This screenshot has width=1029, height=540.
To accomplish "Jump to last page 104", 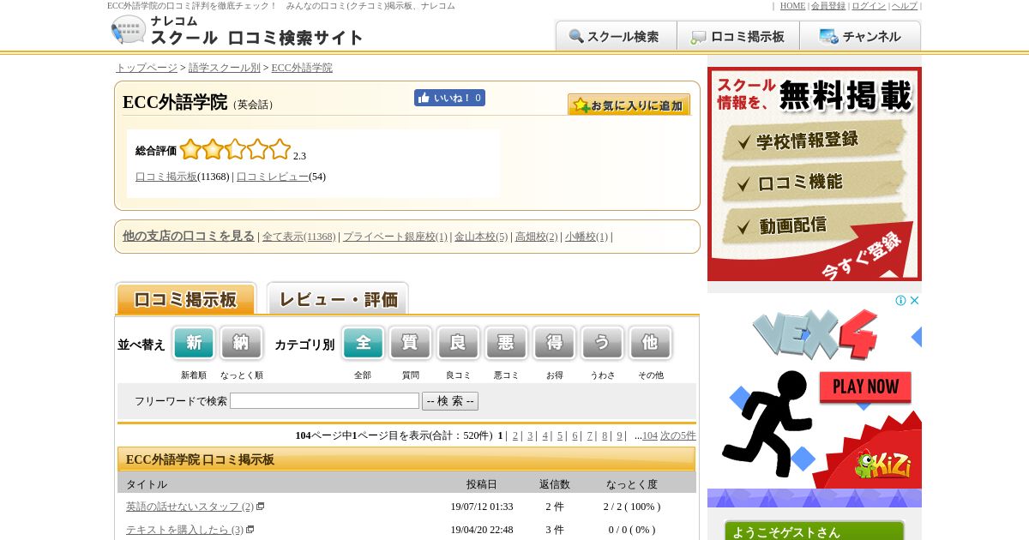I will (x=650, y=435).
